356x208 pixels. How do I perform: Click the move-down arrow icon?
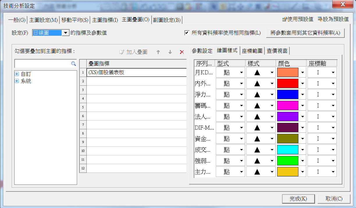pyautogui.click(x=170, y=52)
